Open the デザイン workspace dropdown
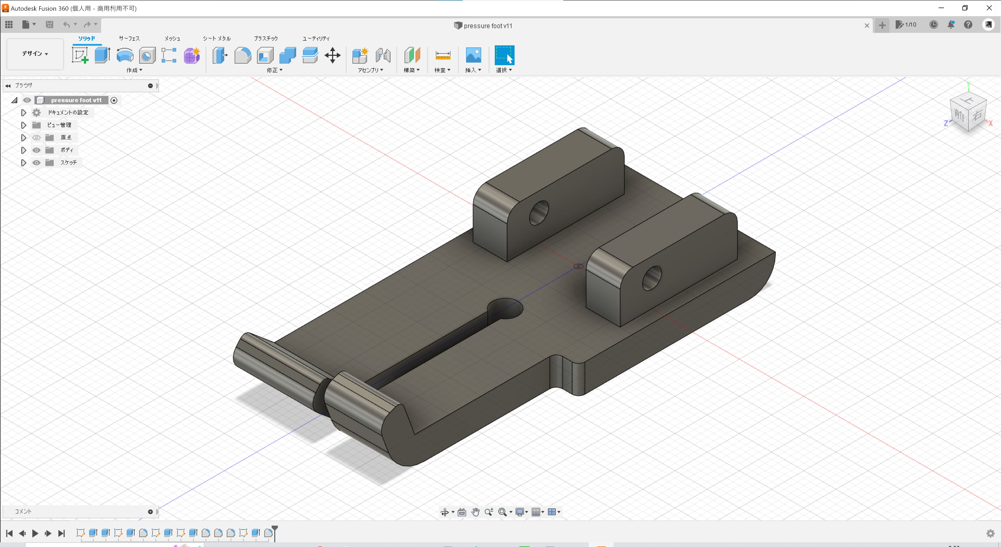This screenshot has height=547, width=1001. tap(35, 54)
